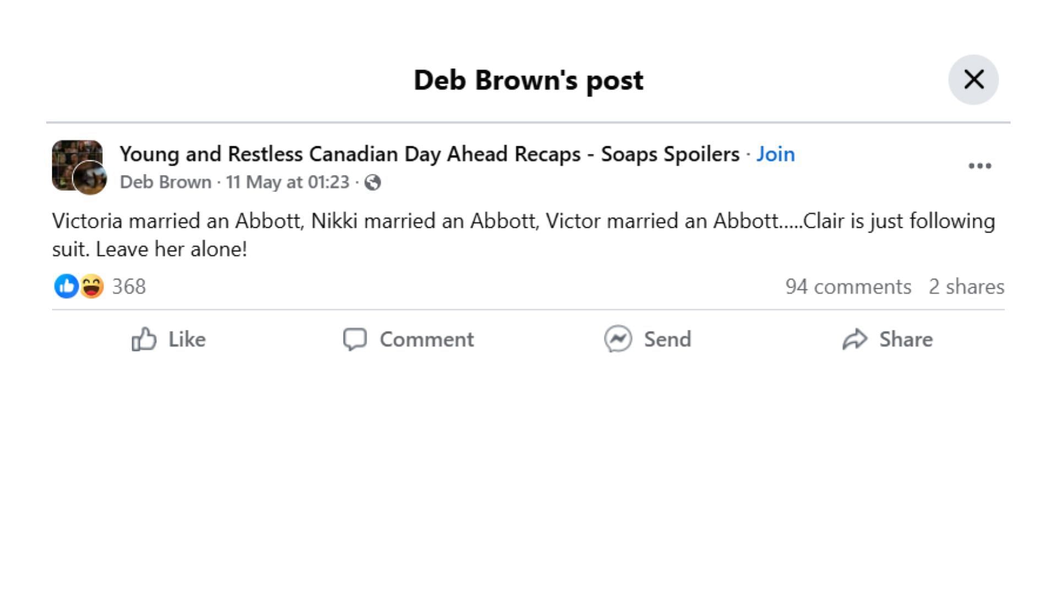The width and height of the screenshot is (1057, 594).
Task: Close the Deb Brown's post dialog
Action: pyautogui.click(x=973, y=80)
